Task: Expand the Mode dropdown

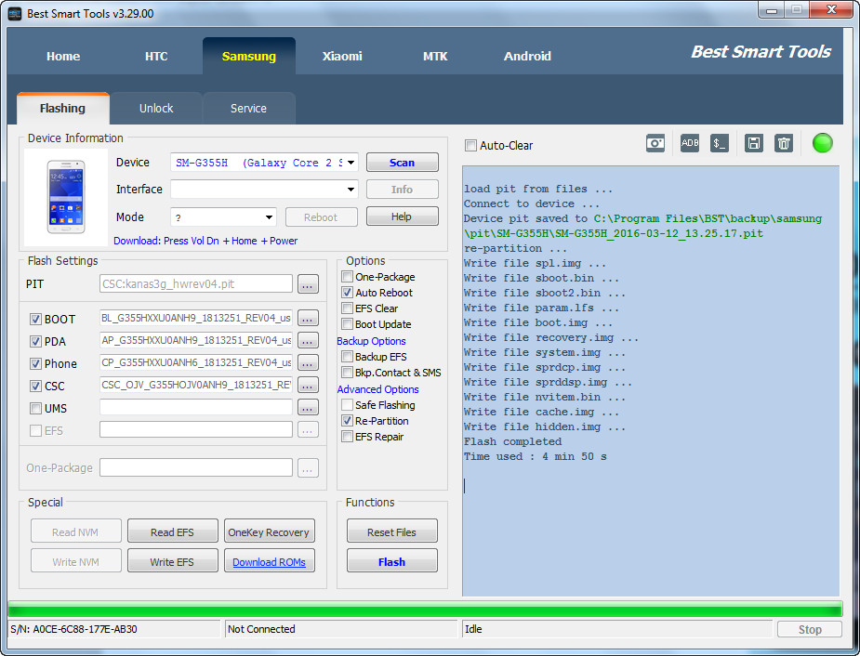Action: click(x=270, y=217)
